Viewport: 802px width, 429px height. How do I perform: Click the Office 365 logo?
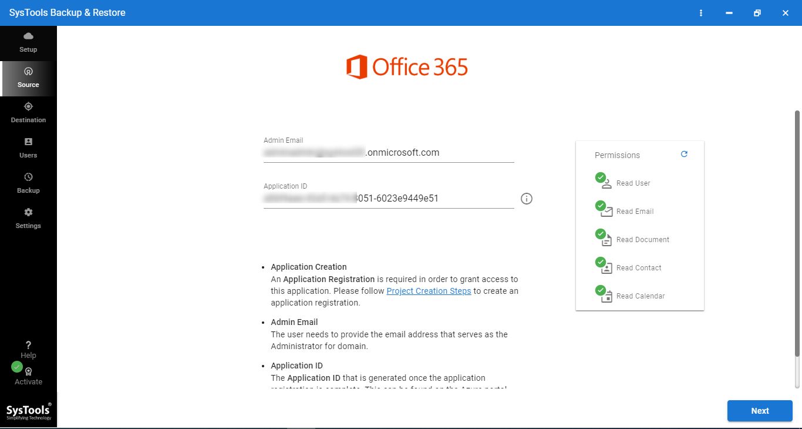(407, 66)
